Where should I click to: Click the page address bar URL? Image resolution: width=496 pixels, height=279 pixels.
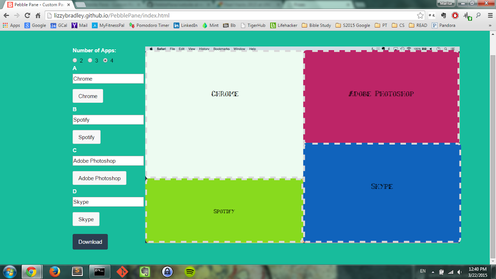point(112,15)
